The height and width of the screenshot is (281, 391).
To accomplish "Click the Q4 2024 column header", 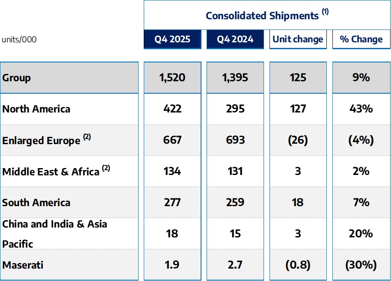I will pos(235,39).
